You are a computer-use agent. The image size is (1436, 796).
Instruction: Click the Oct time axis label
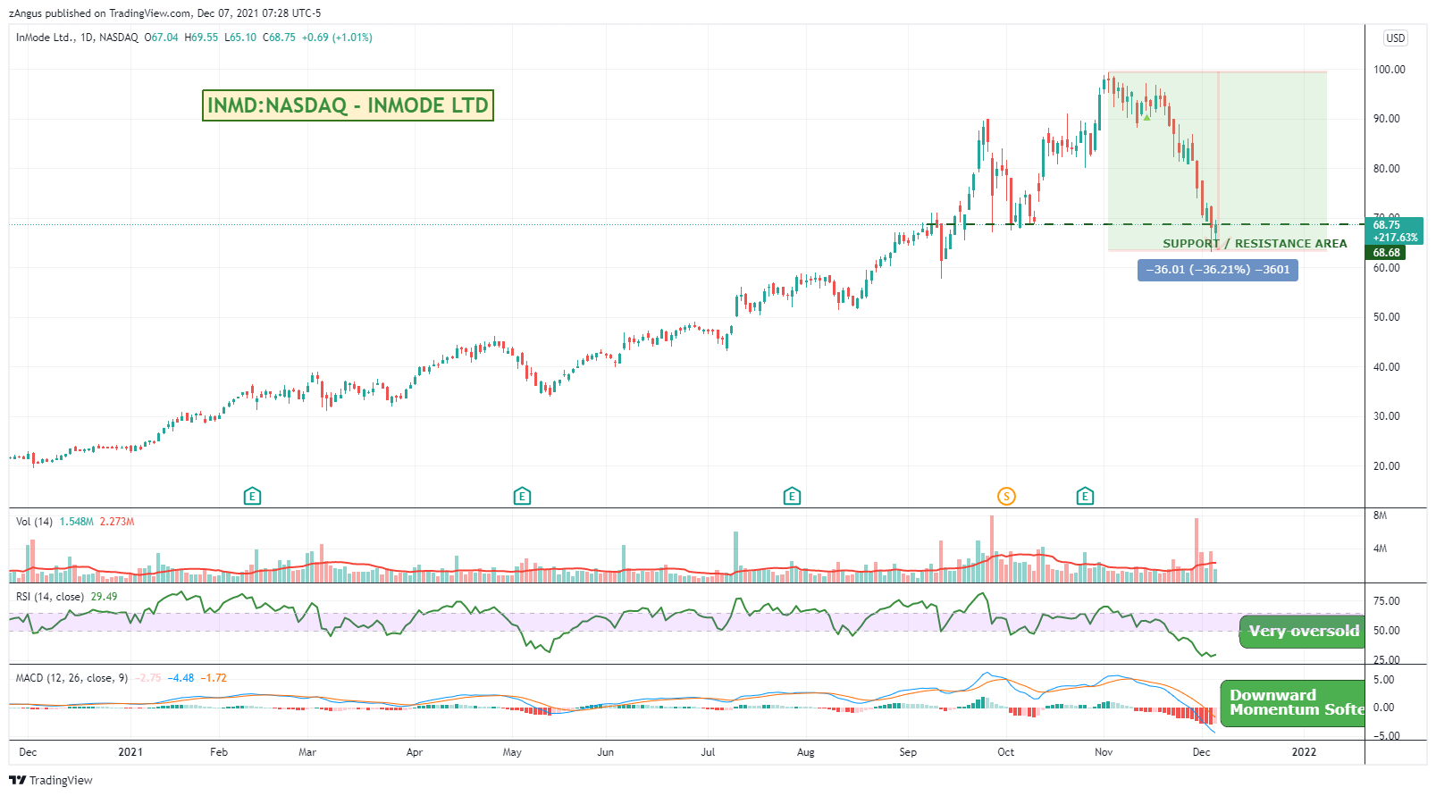coord(1006,752)
